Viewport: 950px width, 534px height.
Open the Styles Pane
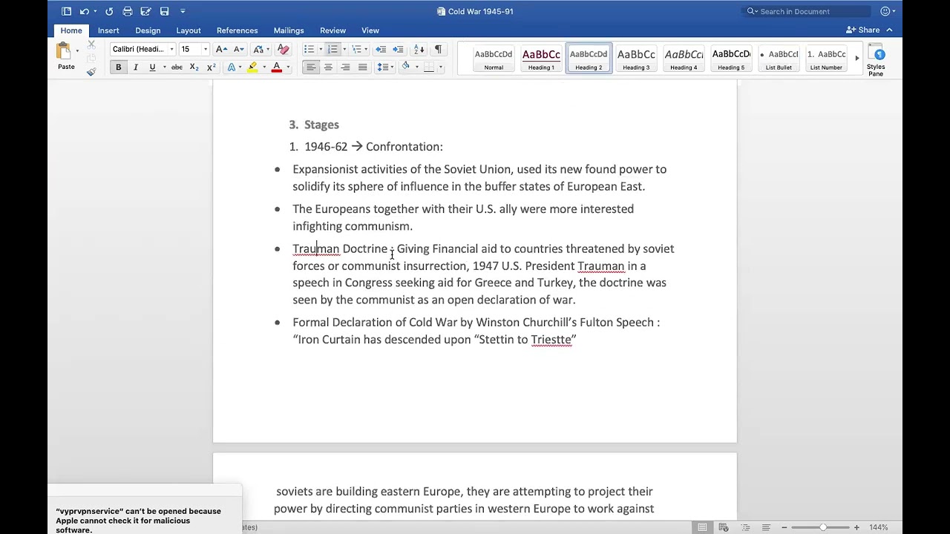876,60
